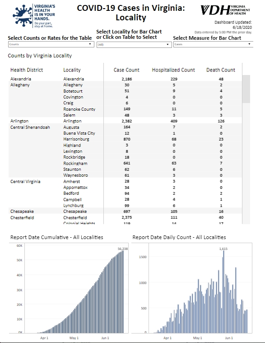The height and width of the screenshot is (343, 265).
Task: Click the 1,615 daily count peak bar
Action: pyautogui.click(x=223, y=292)
